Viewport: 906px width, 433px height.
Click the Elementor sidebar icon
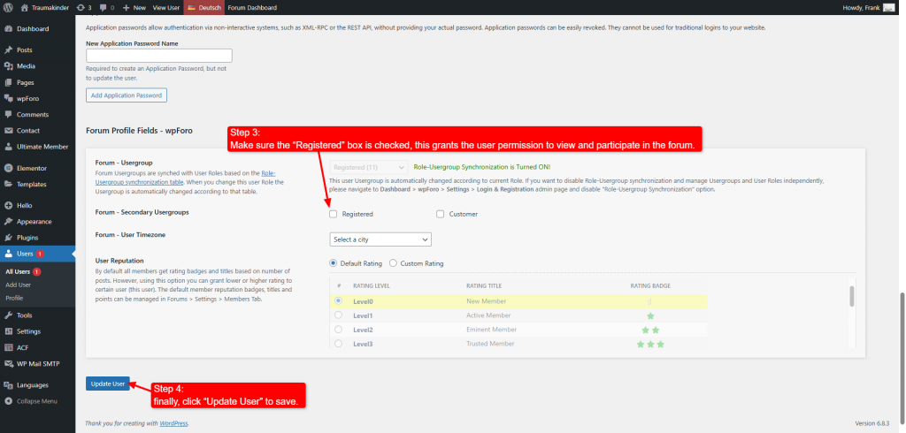pyautogui.click(x=8, y=168)
